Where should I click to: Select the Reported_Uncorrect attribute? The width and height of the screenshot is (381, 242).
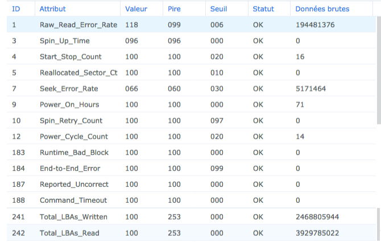pyautogui.click(x=74, y=185)
